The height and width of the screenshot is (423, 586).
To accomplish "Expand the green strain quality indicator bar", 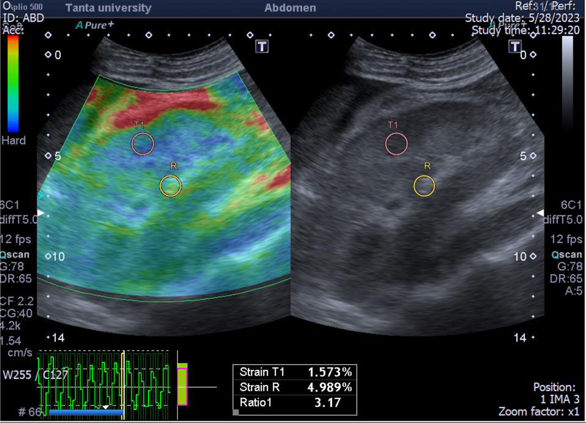I will pyautogui.click(x=182, y=384).
